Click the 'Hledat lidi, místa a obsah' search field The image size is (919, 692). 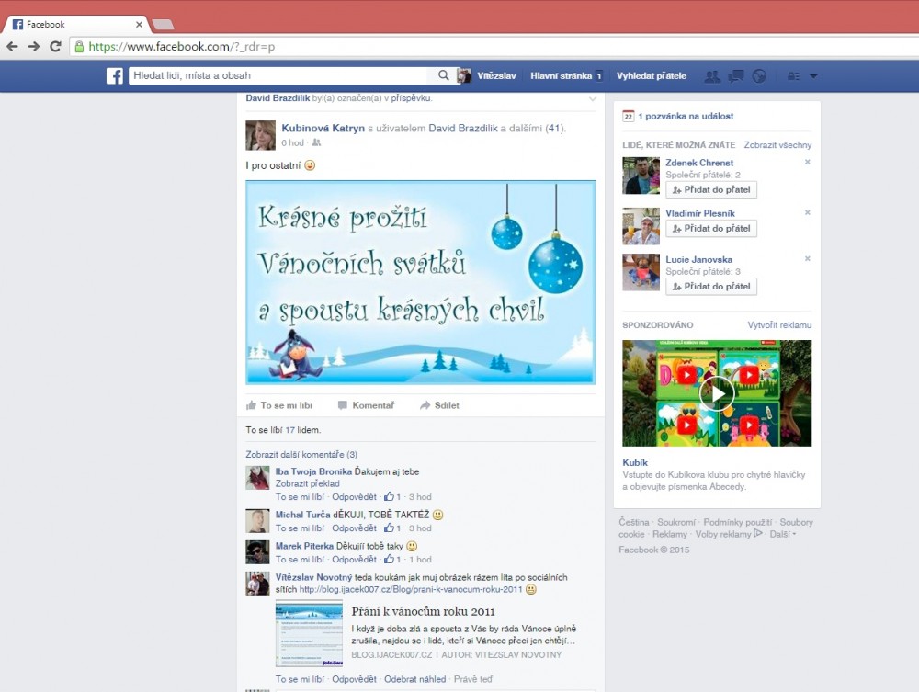280,76
